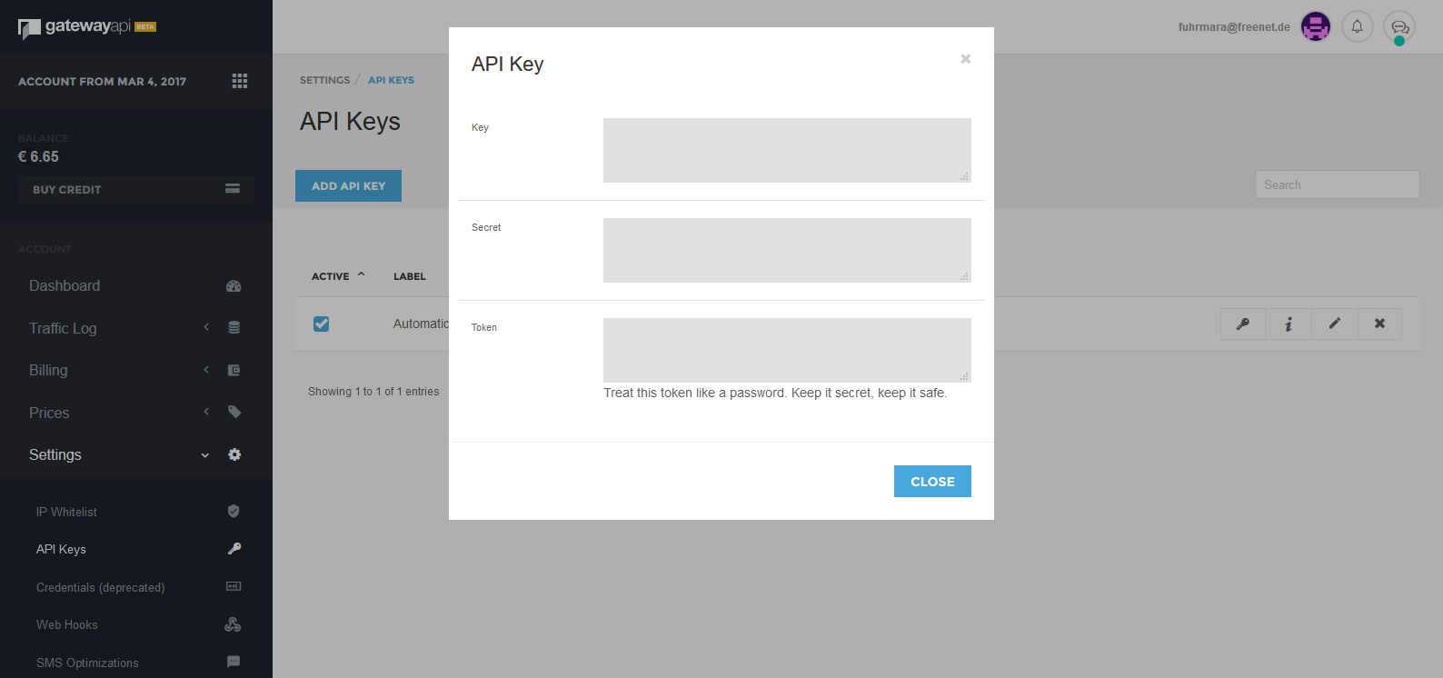Dismiss the API Key dialog with the X

pyautogui.click(x=966, y=59)
